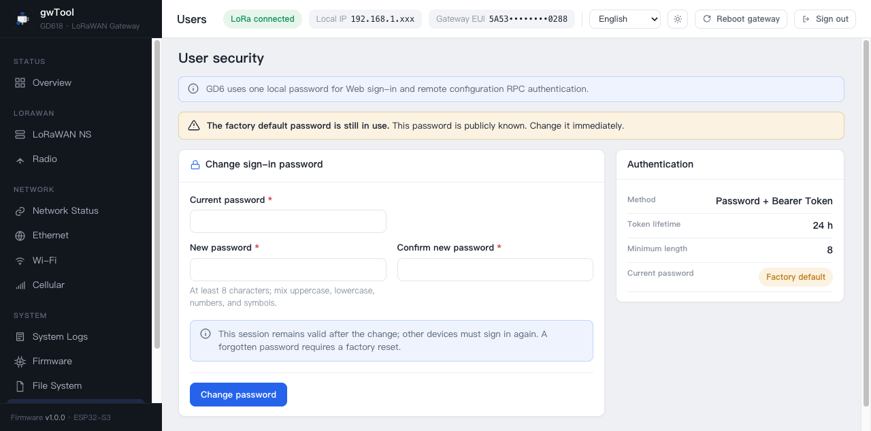Click the Firmware chip icon
The image size is (871, 431).
click(20, 361)
